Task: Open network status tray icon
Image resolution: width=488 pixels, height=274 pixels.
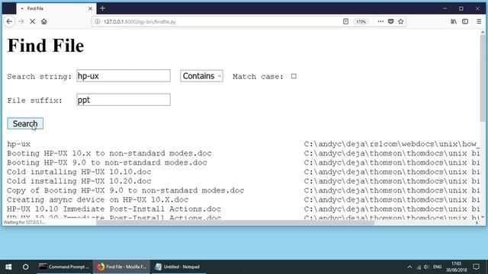Action: (x=419, y=267)
